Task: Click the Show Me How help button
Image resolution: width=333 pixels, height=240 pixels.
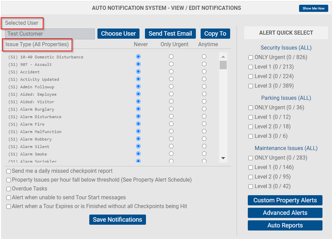Action: tap(313, 8)
